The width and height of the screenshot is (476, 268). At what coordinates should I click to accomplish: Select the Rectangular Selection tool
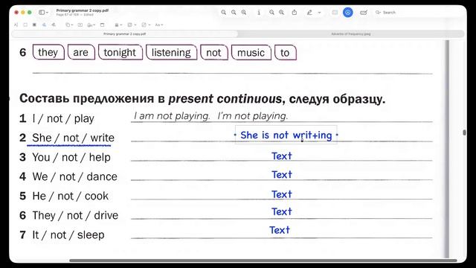[25, 25]
